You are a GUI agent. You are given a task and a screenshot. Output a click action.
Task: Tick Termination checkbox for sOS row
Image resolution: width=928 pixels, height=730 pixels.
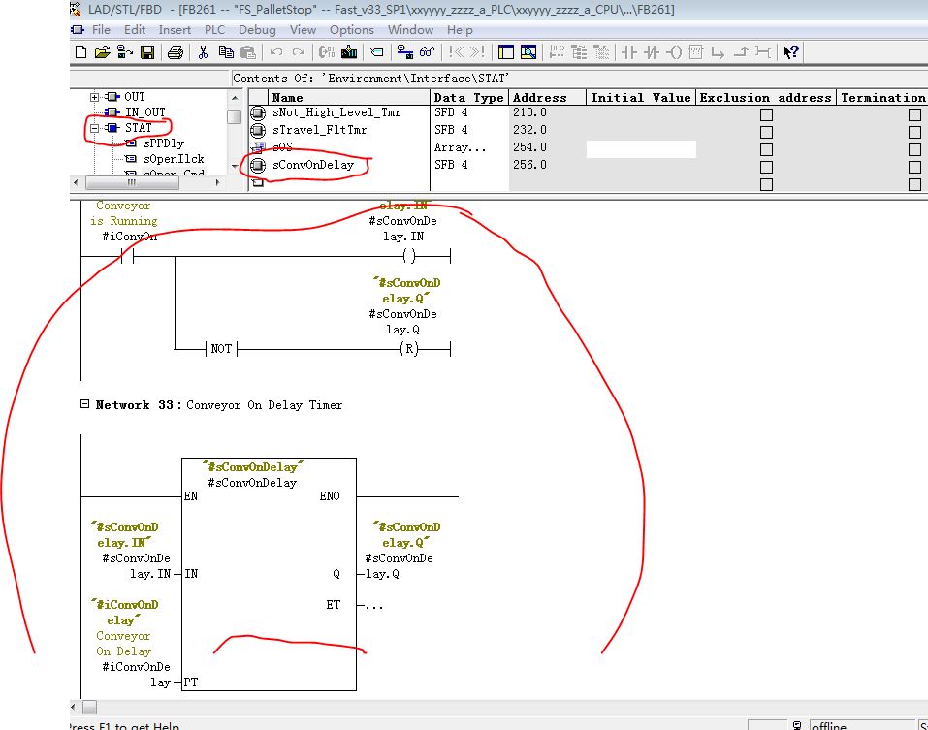pyautogui.click(x=915, y=149)
